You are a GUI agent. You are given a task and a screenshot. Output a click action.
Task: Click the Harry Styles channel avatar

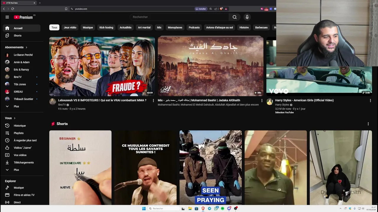click(270, 102)
